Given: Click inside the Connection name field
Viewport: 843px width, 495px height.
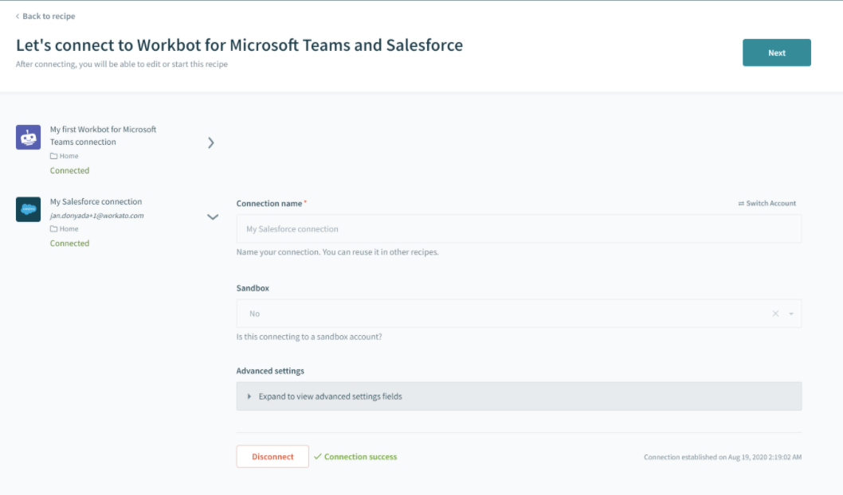Looking at the screenshot, I should [519, 229].
